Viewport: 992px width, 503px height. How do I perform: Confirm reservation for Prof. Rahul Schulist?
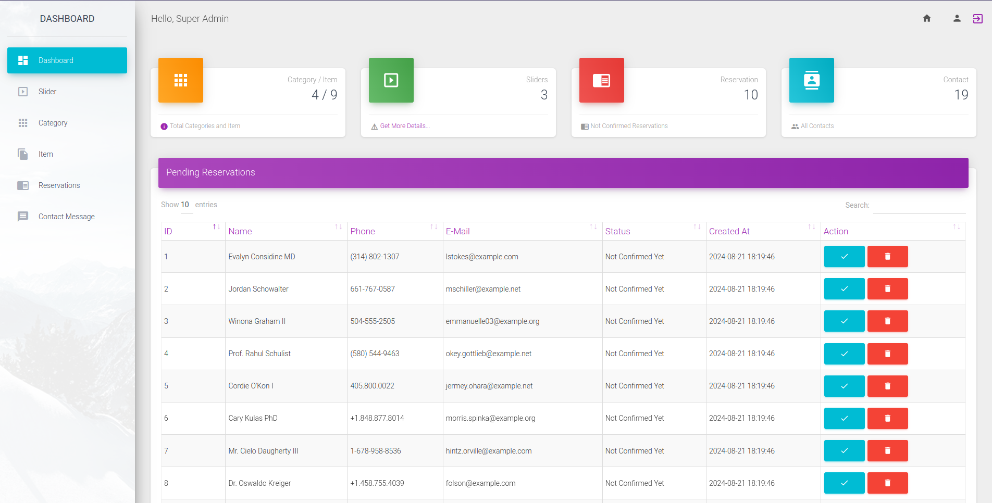point(845,354)
